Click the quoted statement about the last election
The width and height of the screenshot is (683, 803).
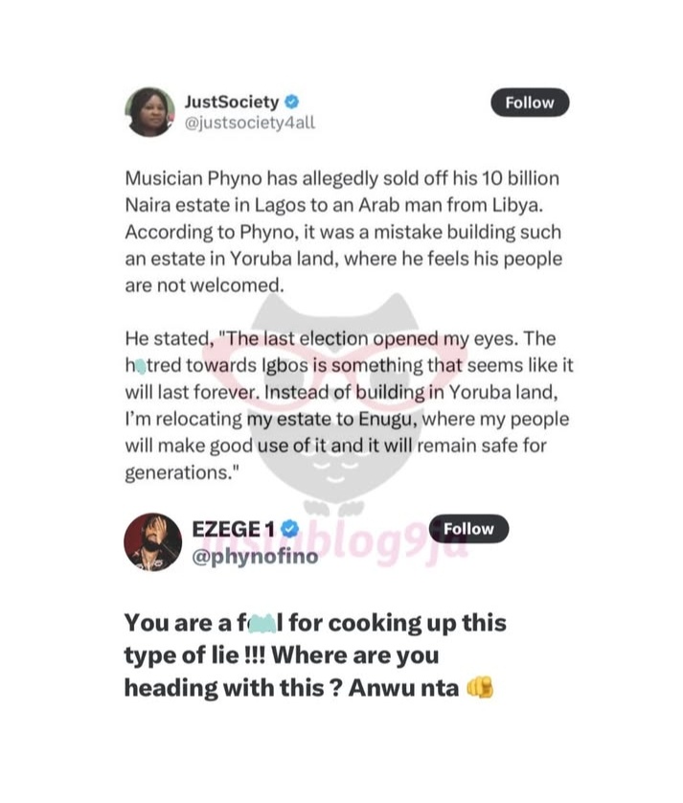pos(350,405)
